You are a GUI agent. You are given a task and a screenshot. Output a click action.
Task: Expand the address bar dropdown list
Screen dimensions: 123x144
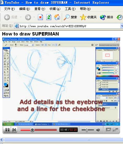tap(122, 26)
